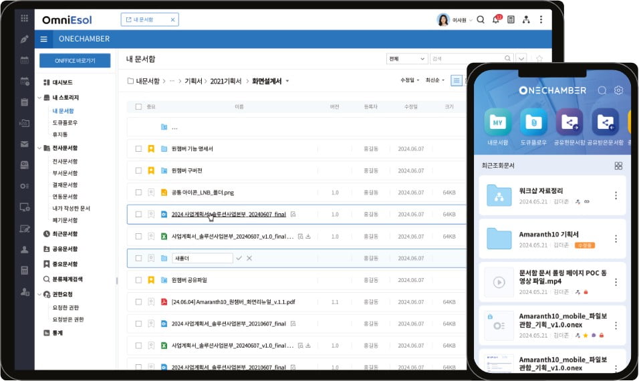This screenshot has width=639, height=381.
Task: Check the Amaranth10 화면매뉴얼 pdf checkbox
Action: tap(138, 302)
